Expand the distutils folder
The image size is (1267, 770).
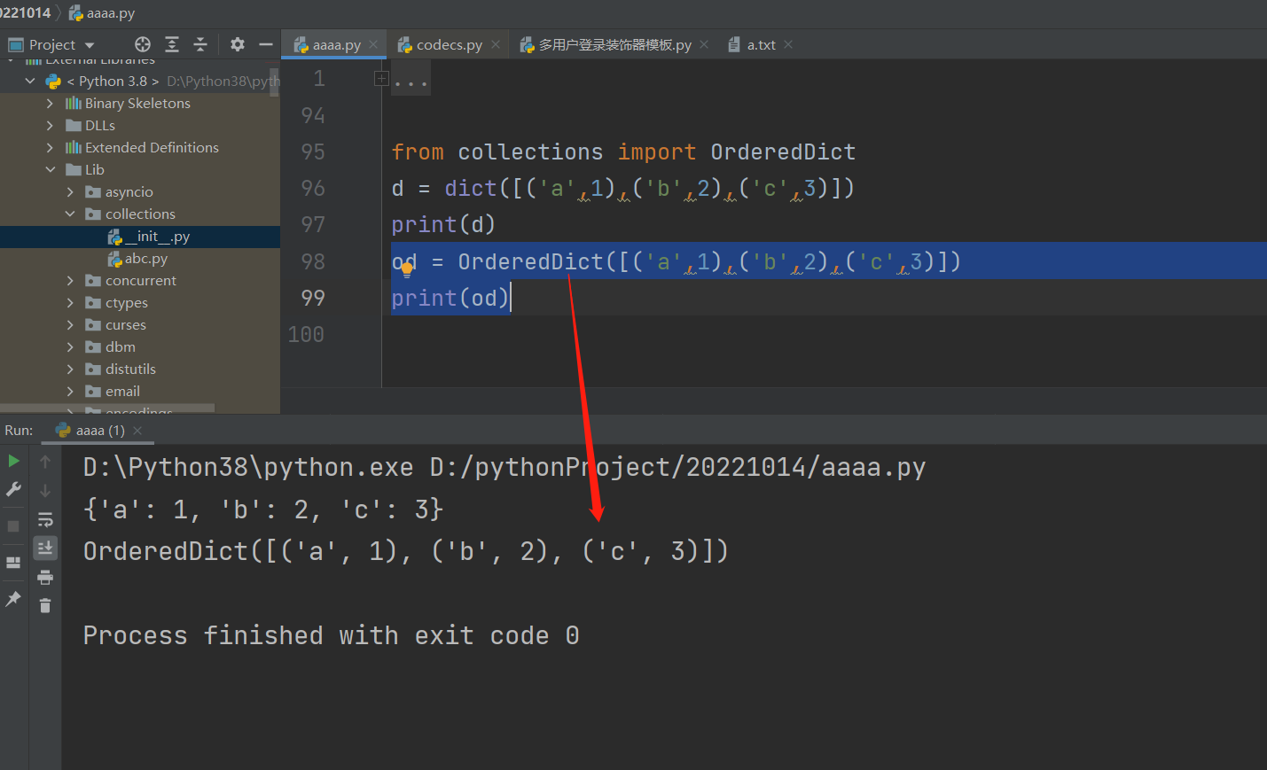pyautogui.click(x=70, y=369)
